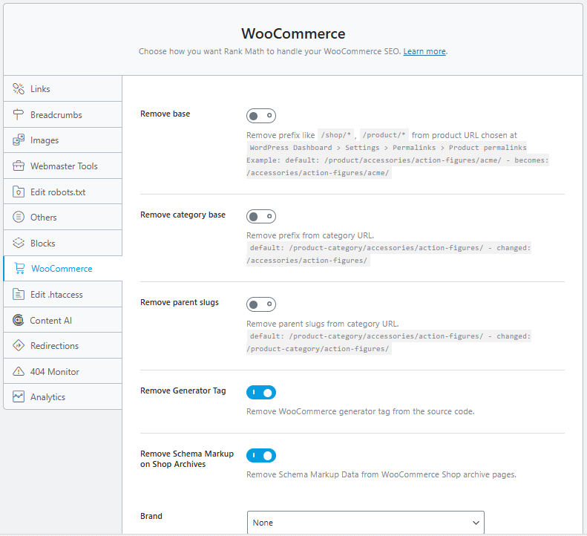Turn on Remove category base switch
The image size is (587, 536).
261,217
